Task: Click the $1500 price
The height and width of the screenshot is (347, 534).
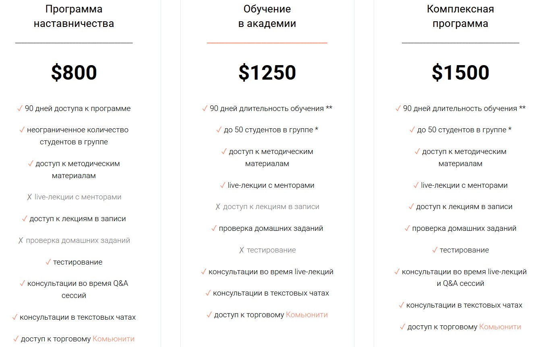Action: pyautogui.click(x=460, y=73)
